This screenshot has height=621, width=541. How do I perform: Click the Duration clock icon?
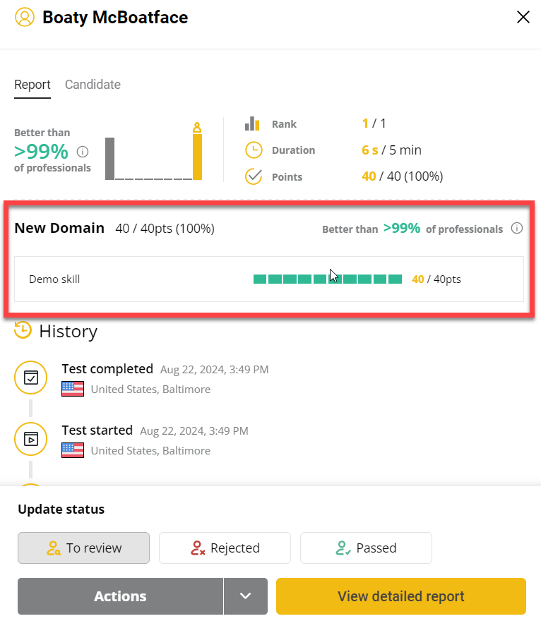coord(253,150)
